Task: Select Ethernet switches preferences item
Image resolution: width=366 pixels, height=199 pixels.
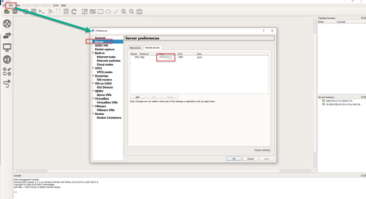Action: [109, 61]
